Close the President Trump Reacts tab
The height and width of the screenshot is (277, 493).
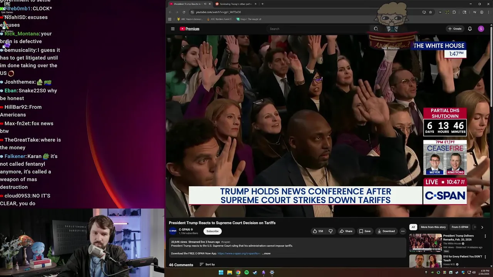pyautogui.click(x=210, y=4)
